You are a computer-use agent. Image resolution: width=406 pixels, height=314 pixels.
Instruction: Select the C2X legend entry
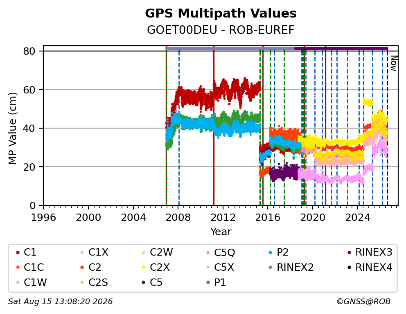click(x=156, y=267)
